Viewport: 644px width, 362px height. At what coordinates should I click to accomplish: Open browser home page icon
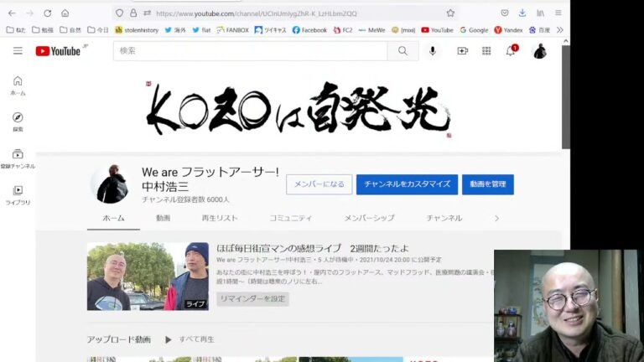tap(65, 13)
